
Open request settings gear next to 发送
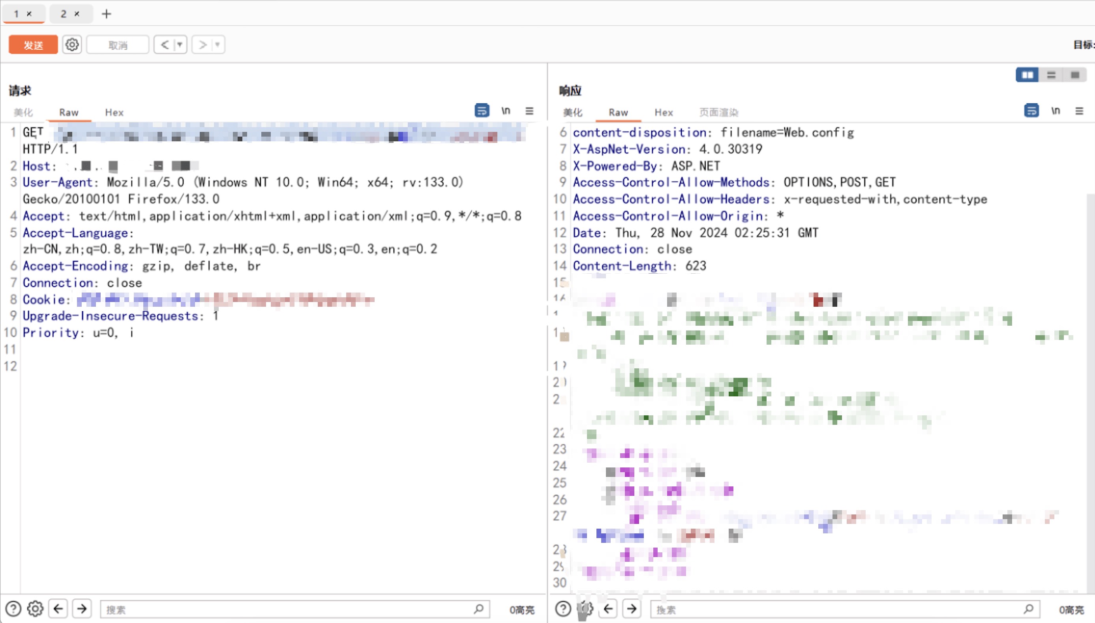coord(72,45)
